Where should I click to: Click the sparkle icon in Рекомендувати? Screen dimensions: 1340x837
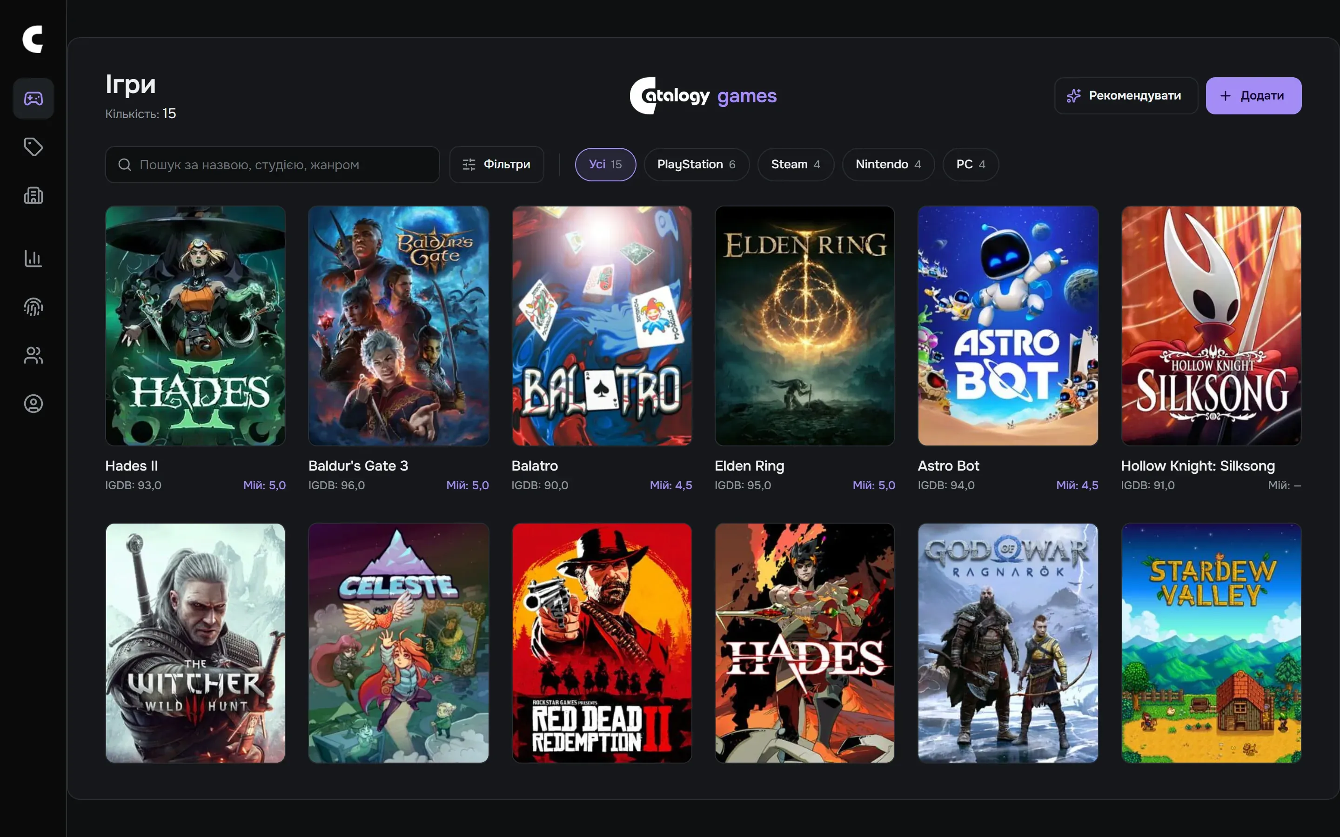pyautogui.click(x=1074, y=96)
